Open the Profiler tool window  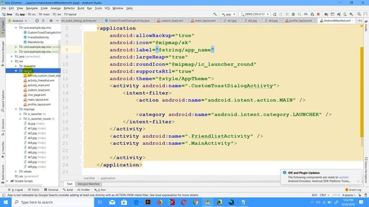(83, 190)
